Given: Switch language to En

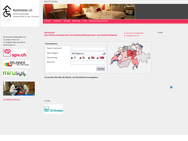Looking at the screenshot, I should pyautogui.click(x=56, y=2).
